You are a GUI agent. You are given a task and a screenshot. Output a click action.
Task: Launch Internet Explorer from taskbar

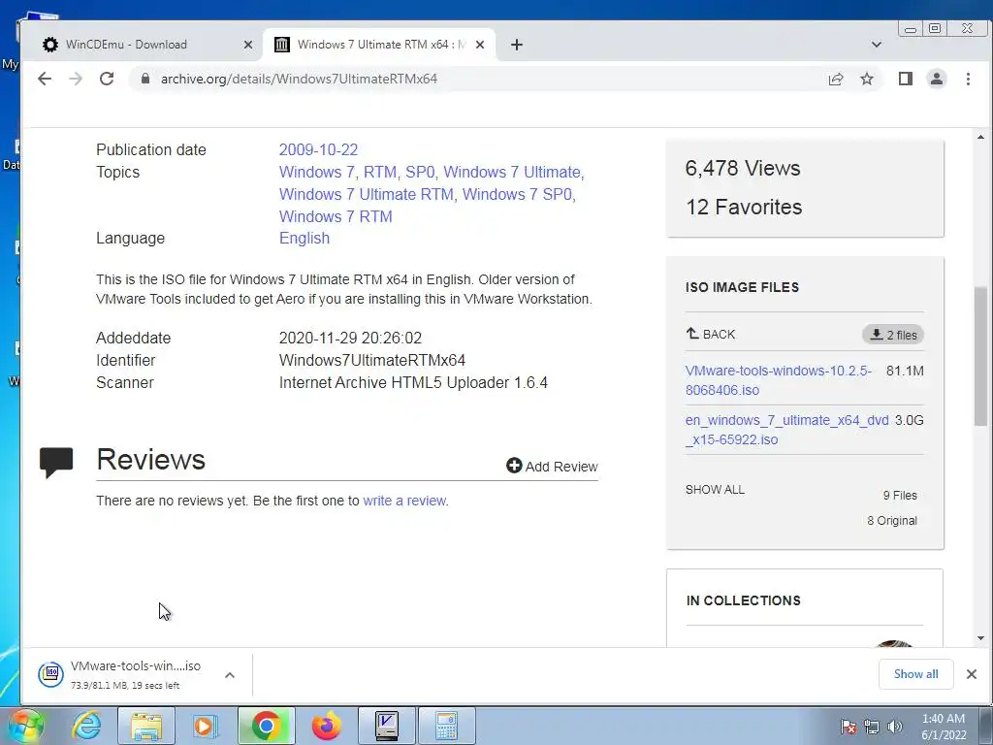click(x=86, y=726)
